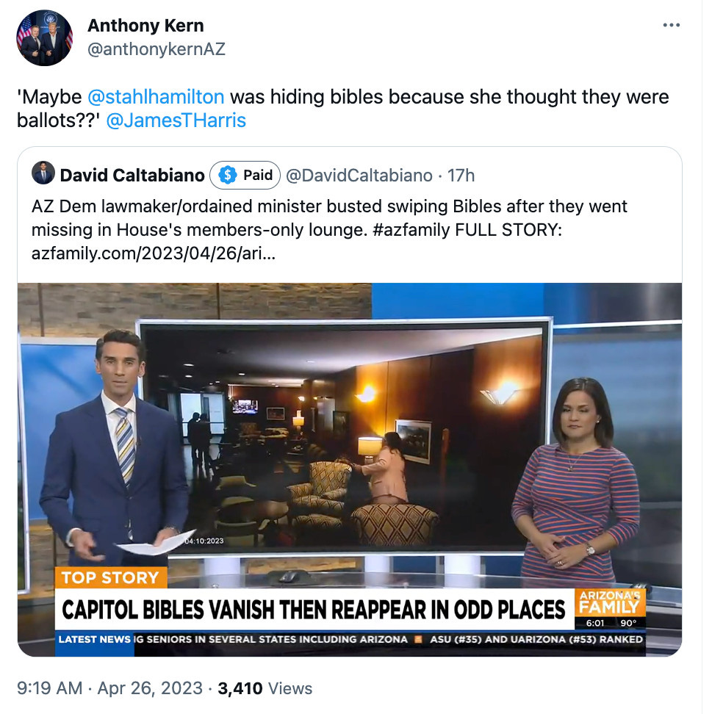Click the @DavidCaltabiano handle in quote
This screenshot has width=712, height=714.
[x=359, y=176]
